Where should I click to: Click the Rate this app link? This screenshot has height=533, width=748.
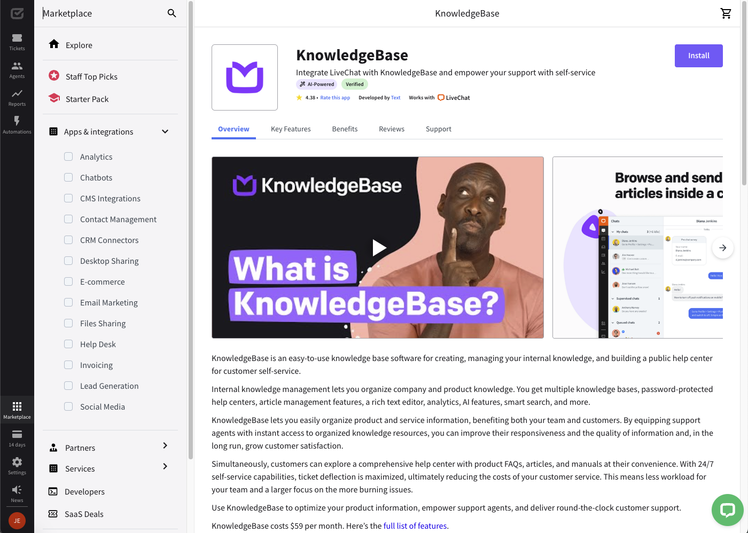point(335,98)
